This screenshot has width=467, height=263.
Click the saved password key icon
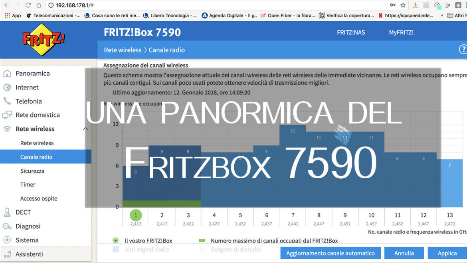point(393,5)
